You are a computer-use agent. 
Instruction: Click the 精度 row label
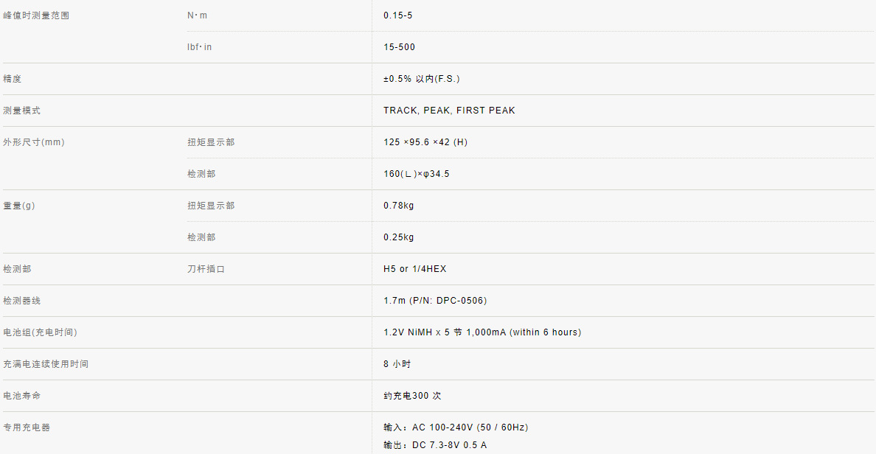tap(13, 79)
